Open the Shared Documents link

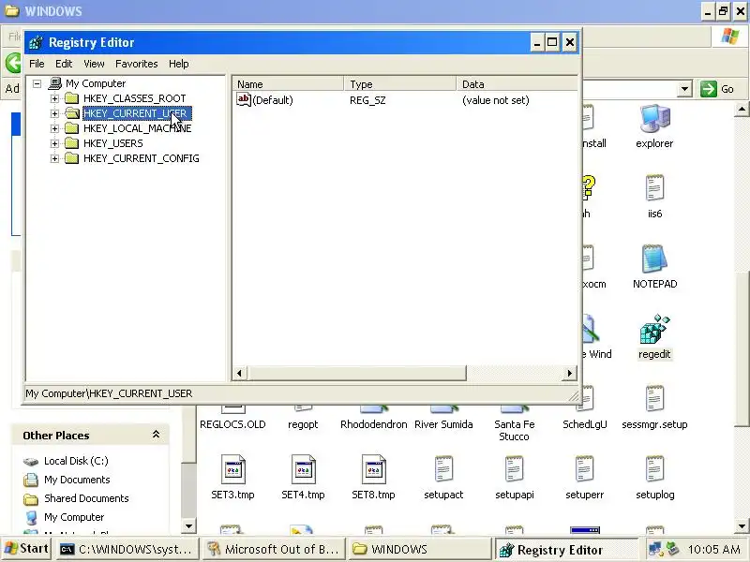pyautogui.click(x=86, y=498)
